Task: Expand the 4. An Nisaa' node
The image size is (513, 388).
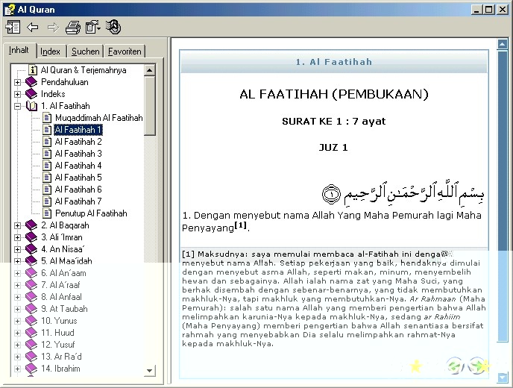Action: tap(18, 249)
